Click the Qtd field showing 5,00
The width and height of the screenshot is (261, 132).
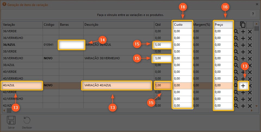[162, 45]
